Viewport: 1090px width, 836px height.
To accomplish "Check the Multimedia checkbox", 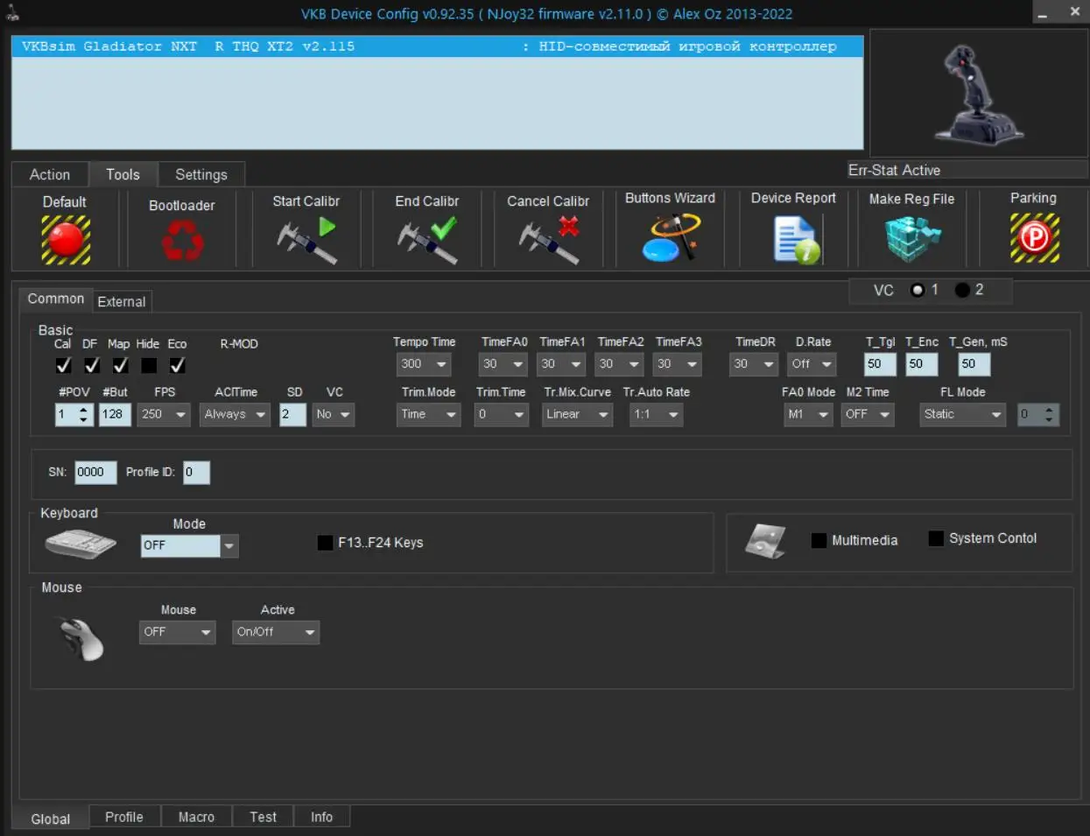I will (x=819, y=540).
